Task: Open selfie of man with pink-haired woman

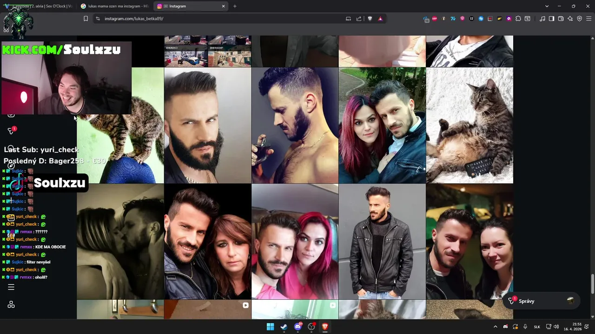Action: 295,241
